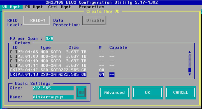Open the Ctrl Mgmt tab

point(59,7)
